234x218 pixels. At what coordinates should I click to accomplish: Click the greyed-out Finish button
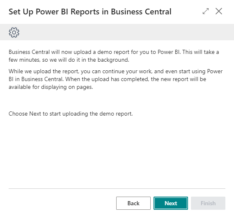(x=208, y=203)
